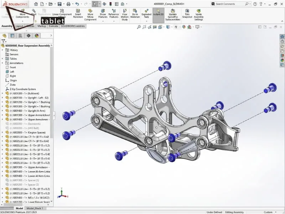This screenshot has height=214, width=285.
Task: Open the DimXpertManager crosshair tab
Action: (28, 36)
